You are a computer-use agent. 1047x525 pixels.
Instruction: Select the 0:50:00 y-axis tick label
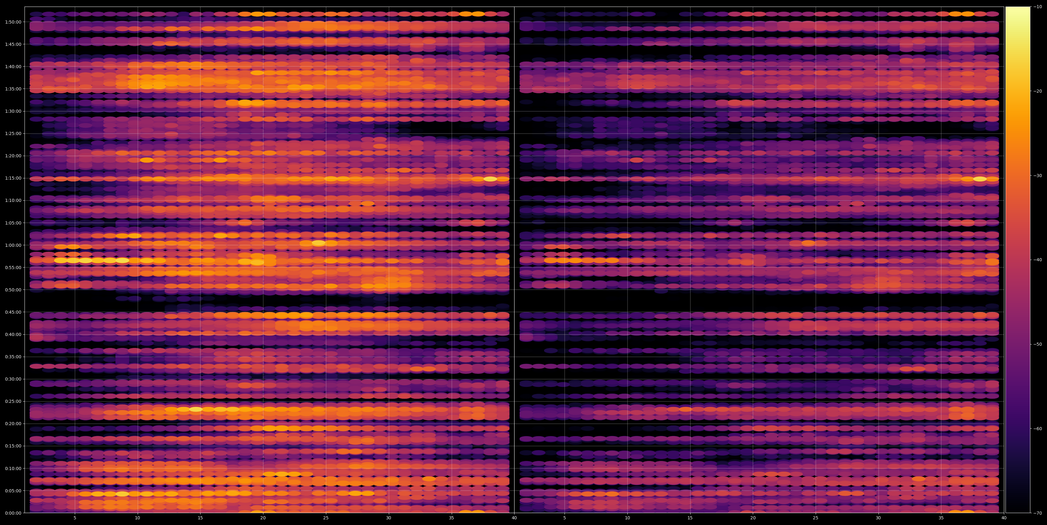tap(14, 290)
